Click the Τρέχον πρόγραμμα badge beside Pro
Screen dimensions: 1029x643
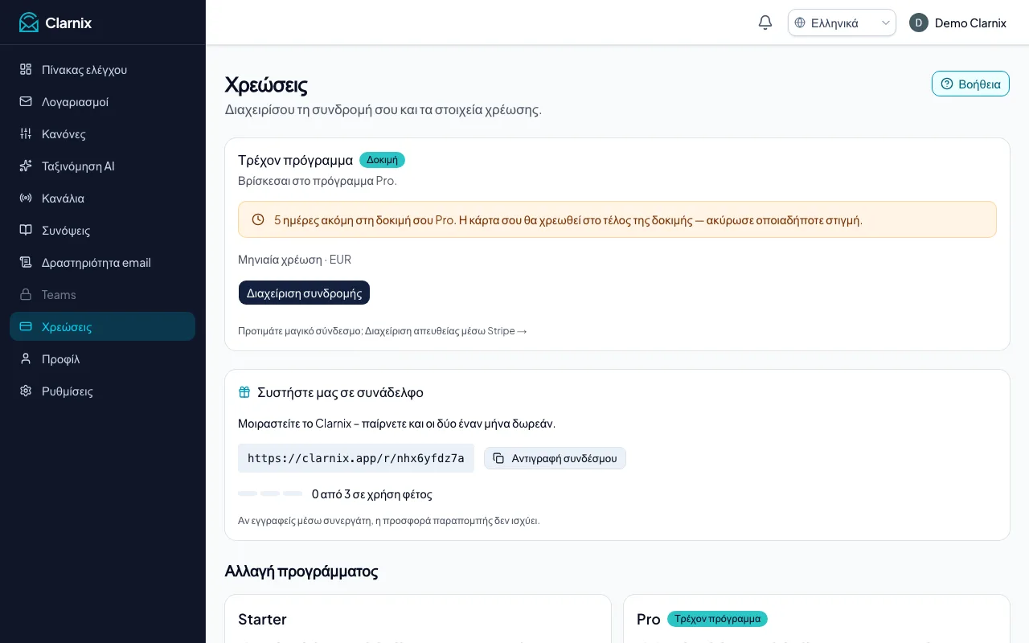pyautogui.click(x=717, y=619)
